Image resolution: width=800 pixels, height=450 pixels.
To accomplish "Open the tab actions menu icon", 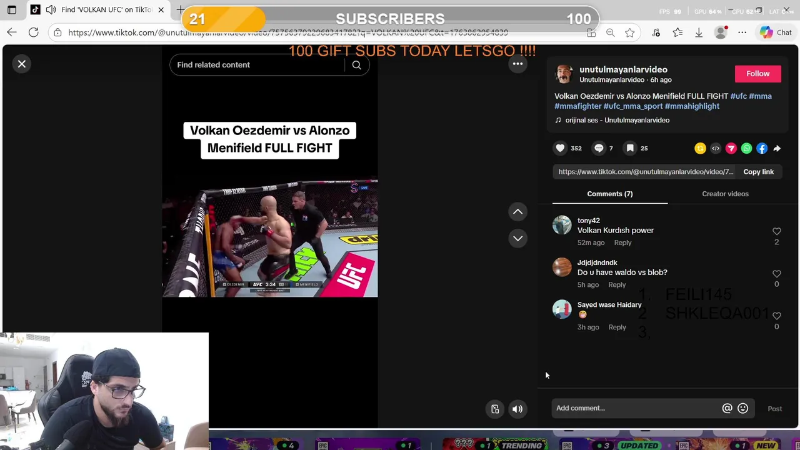I will [12, 10].
